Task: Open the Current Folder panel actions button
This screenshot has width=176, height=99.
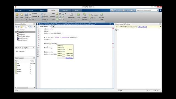Action: click(34, 24)
